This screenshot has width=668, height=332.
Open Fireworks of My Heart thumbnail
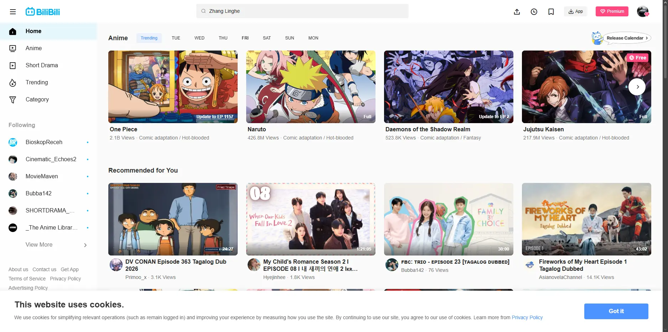click(x=586, y=219)
